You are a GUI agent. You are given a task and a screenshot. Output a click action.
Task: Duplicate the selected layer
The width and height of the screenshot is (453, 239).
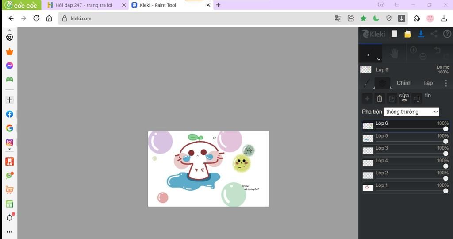pyautogui.click(x=392, y=99)
